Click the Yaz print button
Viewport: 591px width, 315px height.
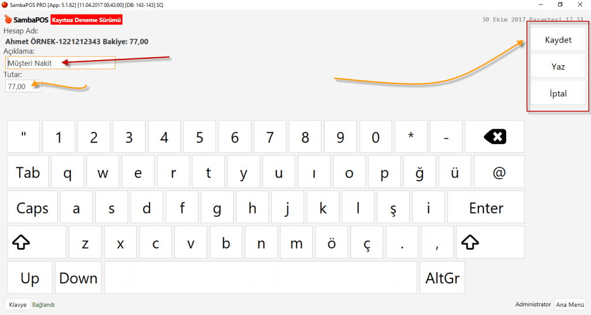click(x=558, y=67)
